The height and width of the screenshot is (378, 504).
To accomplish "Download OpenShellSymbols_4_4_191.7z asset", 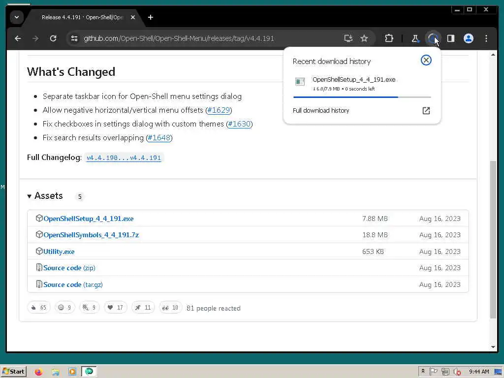I will coord(91,235).
